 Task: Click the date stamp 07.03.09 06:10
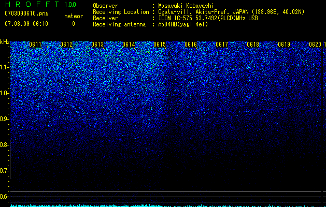click(26, 24)
